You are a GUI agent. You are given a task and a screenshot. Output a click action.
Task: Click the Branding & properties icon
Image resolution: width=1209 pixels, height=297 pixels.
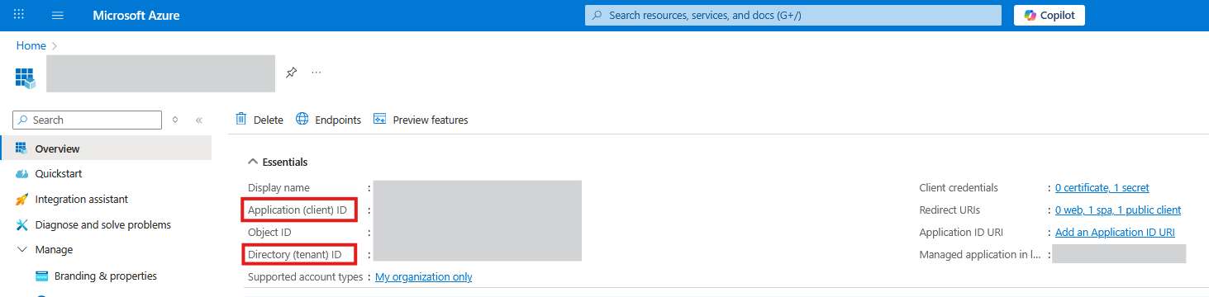click(41, 276)
